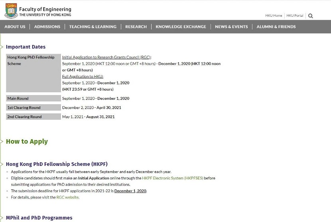The height and width of the screenshot is (222, 331).
Task: Open Knowledge Exchange menu
Action: [181, 27]
